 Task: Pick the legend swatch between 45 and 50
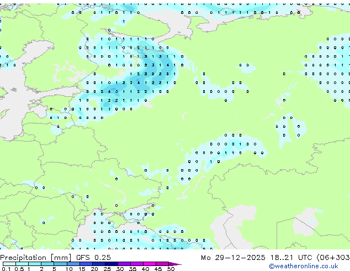pyautogui.click(x=162, y=264)
